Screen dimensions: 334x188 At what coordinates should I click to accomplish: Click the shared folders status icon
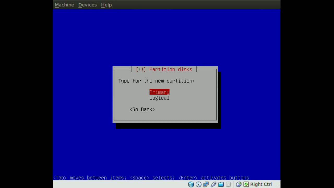click(221, 184)
